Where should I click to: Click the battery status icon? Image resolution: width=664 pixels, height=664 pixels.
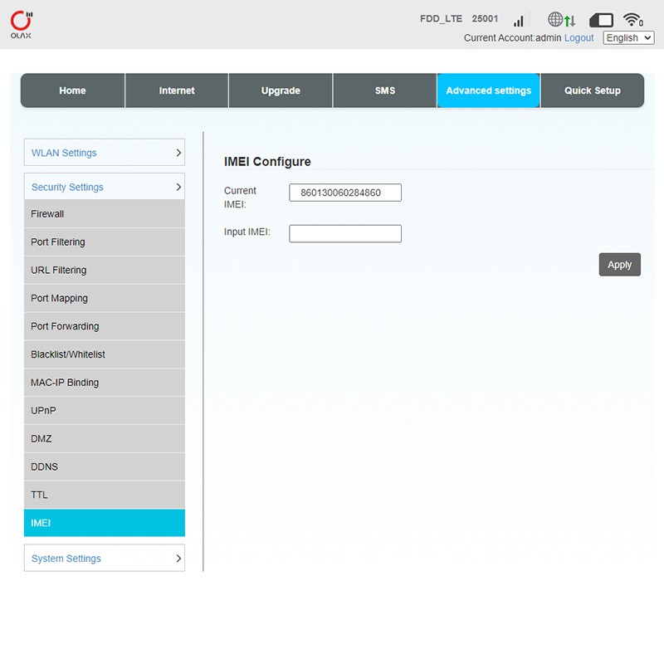click(x=601, y=20)
